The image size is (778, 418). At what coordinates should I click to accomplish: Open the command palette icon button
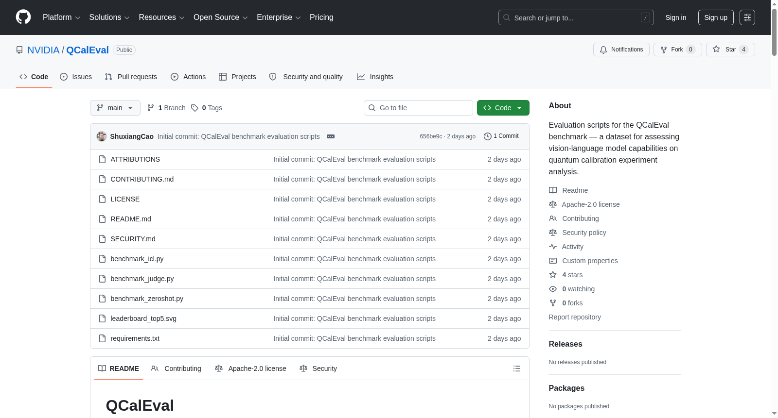click(747, 17)
